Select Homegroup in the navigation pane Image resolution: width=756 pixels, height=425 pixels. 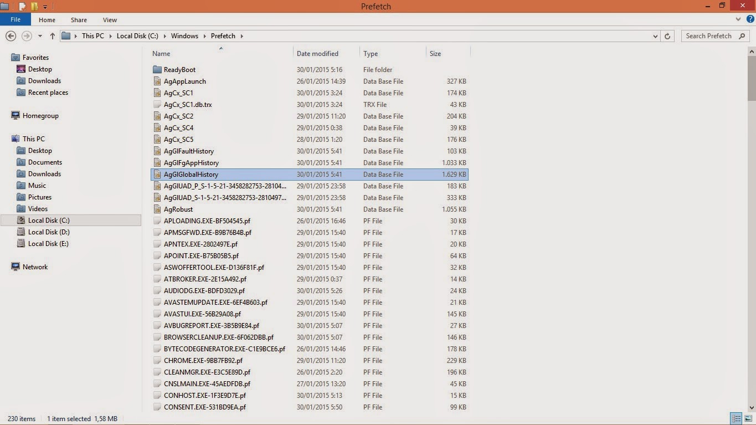coord(40,116)
